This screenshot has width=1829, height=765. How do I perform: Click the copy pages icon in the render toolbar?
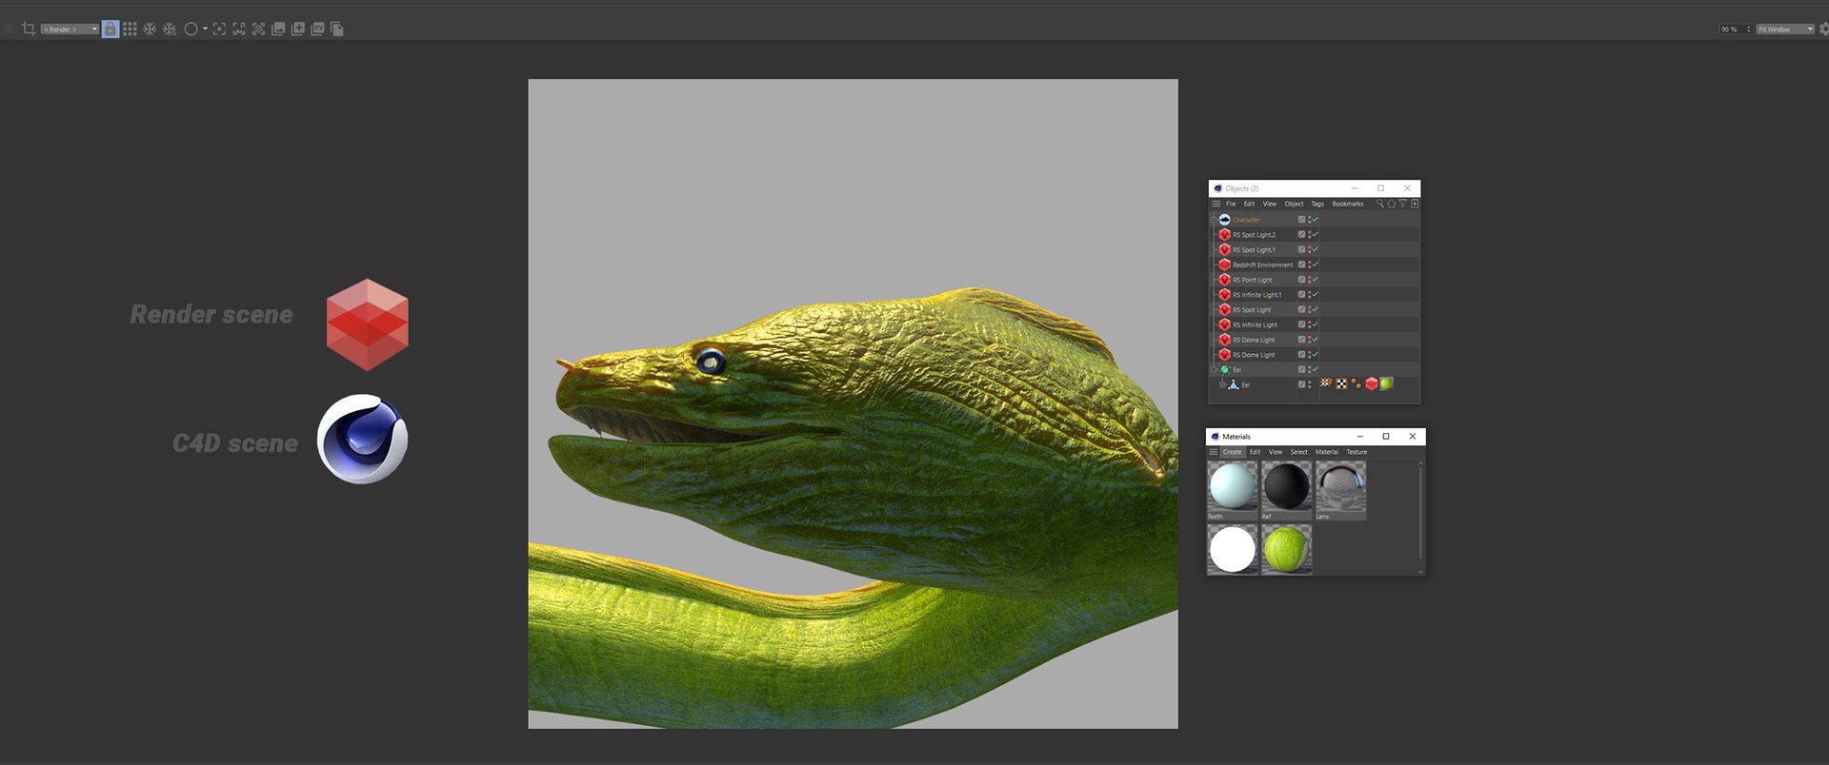[337, 29]
